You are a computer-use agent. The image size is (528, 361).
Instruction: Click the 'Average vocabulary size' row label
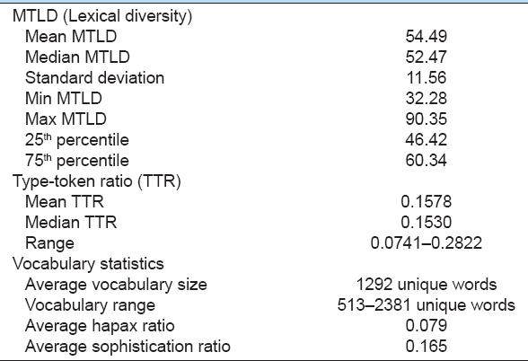(116, 285)
